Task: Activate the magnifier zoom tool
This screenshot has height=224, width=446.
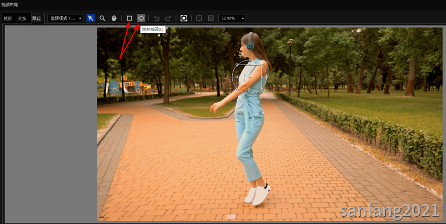Action: click(102, 18)
